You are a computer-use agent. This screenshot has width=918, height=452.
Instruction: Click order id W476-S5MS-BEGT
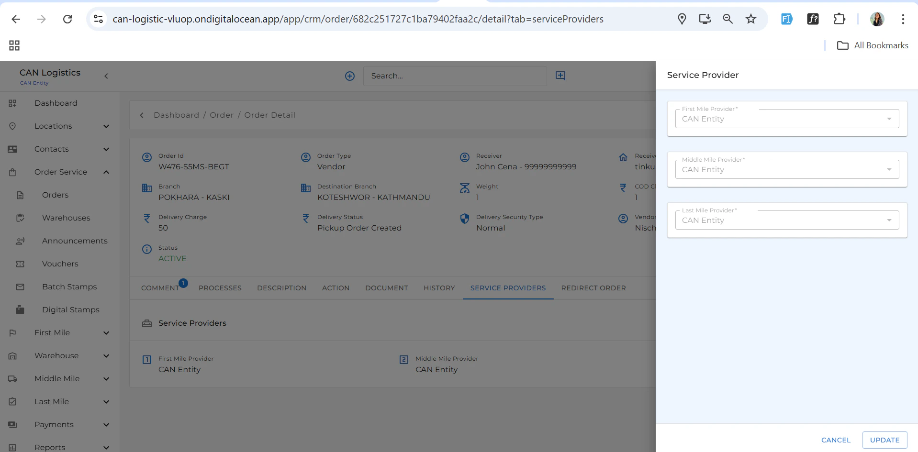click(x=194, y=167)
